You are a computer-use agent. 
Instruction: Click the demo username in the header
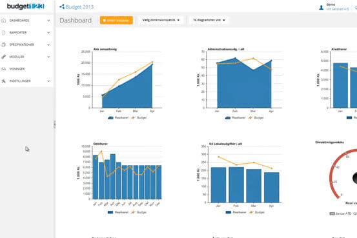(331, 5)
